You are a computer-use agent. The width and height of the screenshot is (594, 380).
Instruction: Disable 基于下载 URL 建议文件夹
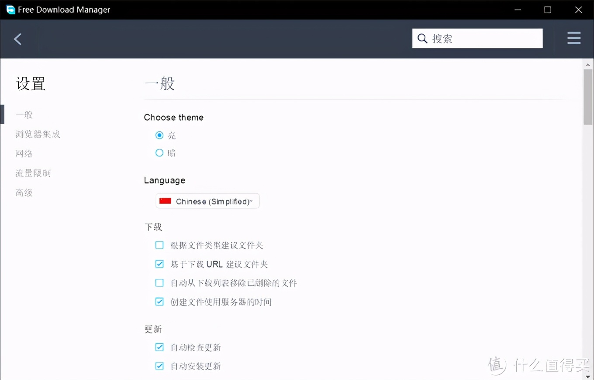(x=159, y=264)
